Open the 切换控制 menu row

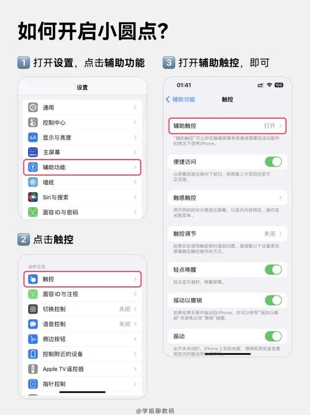coord(82,309)
